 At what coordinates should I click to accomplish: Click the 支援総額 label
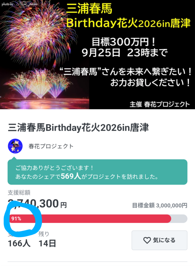pyautogui.click(x=19, y=193)
